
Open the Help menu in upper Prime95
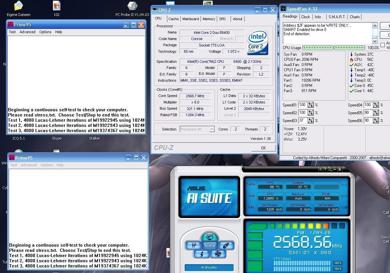[x=59, y=32]
